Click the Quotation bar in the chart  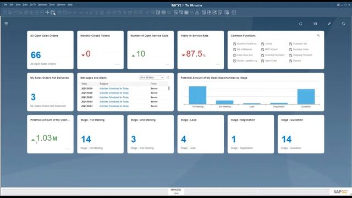pyautogui.click(x=306, y=97)
